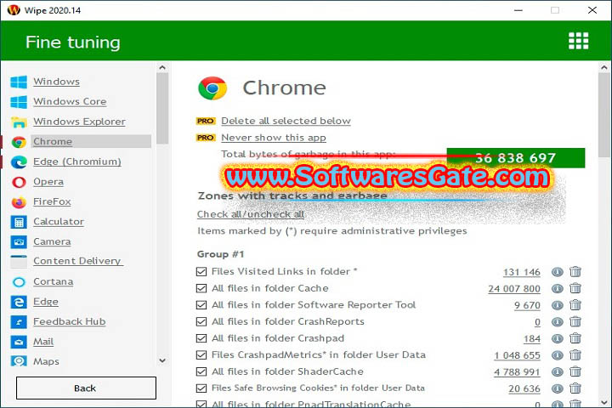Open the 4 788 991 ShaderCache size link
The height and width of the screenshot is (408, 612).
[517, 372]
